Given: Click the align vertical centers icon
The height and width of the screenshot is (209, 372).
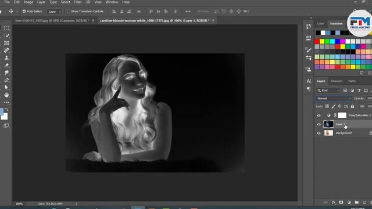Looking at the screenshot, I should [159, 12].
